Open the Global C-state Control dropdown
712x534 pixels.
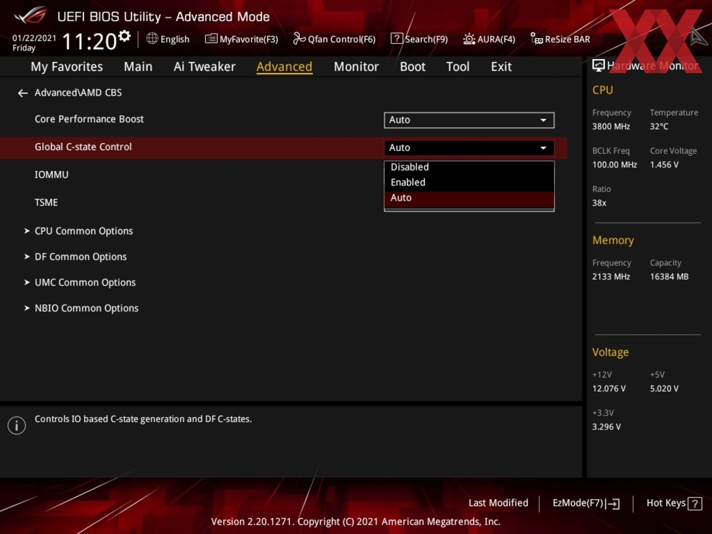click(469, 148)
